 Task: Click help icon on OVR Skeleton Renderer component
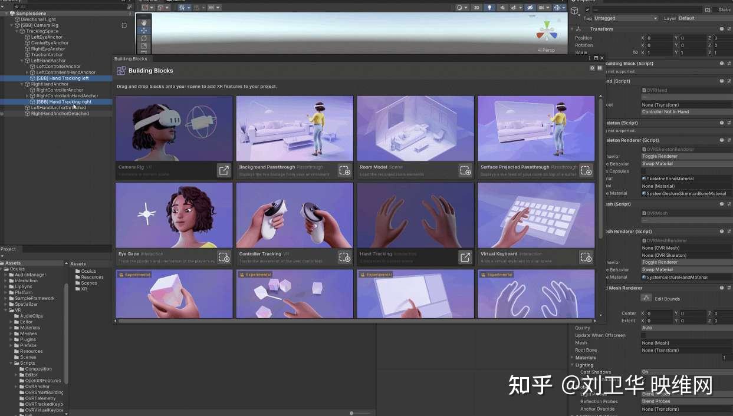click(x=721, y=140)
